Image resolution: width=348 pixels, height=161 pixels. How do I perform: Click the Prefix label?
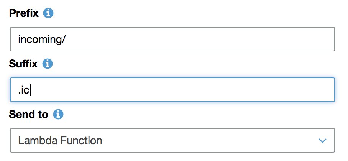pos(24,13)
